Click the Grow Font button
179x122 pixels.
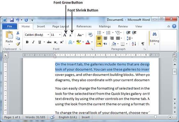(65, 35)
